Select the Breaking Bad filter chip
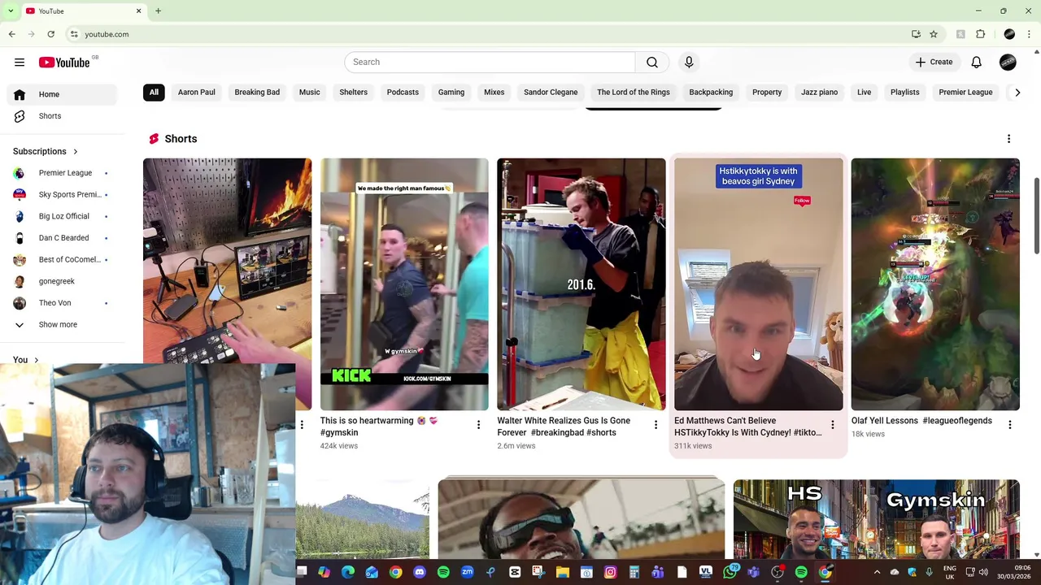The image size is (1041, 585). [257, 92]
